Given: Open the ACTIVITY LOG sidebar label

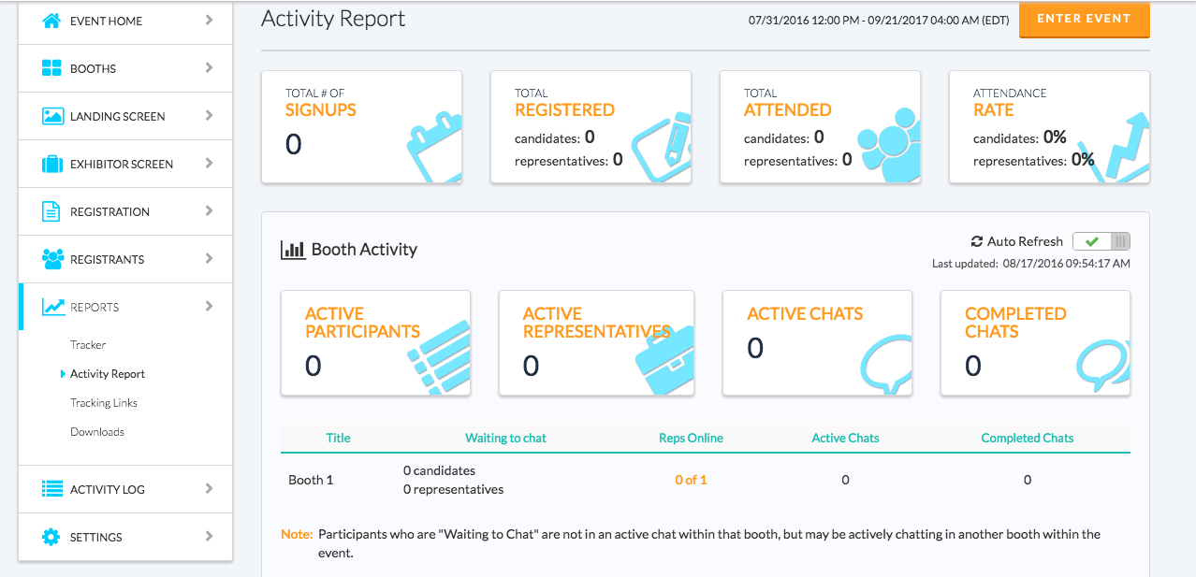Looking at the screenshot, I should pos(108,489).
